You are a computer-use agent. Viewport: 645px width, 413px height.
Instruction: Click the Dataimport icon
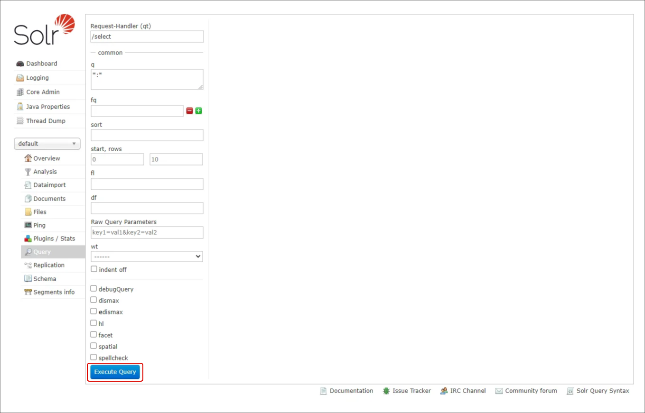pos(28,185)
